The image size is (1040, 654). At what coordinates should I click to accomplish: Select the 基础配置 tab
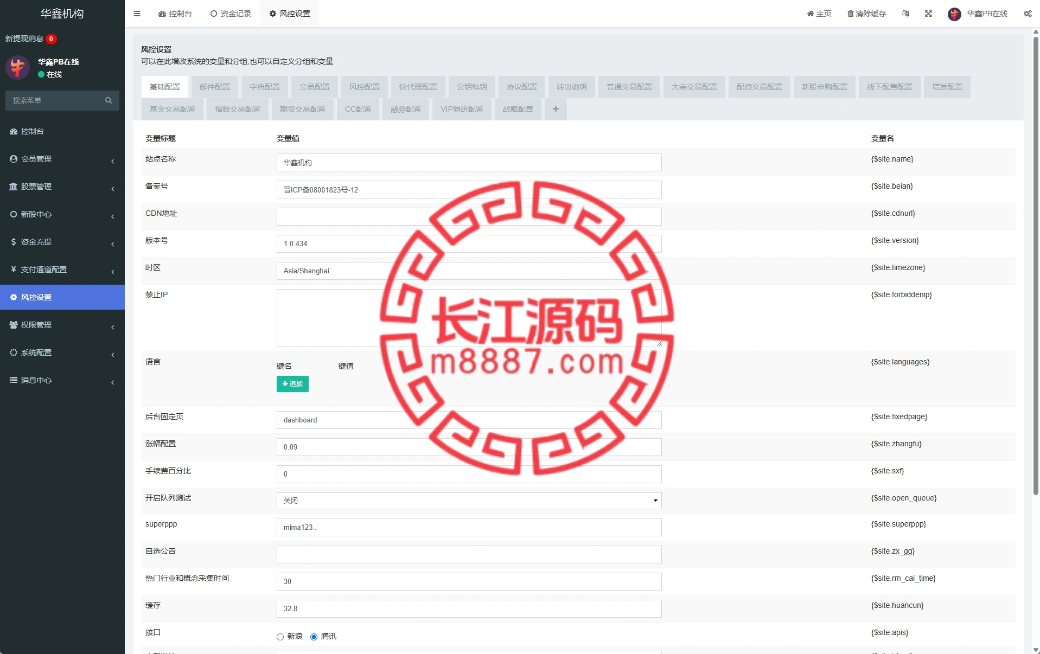165,87
